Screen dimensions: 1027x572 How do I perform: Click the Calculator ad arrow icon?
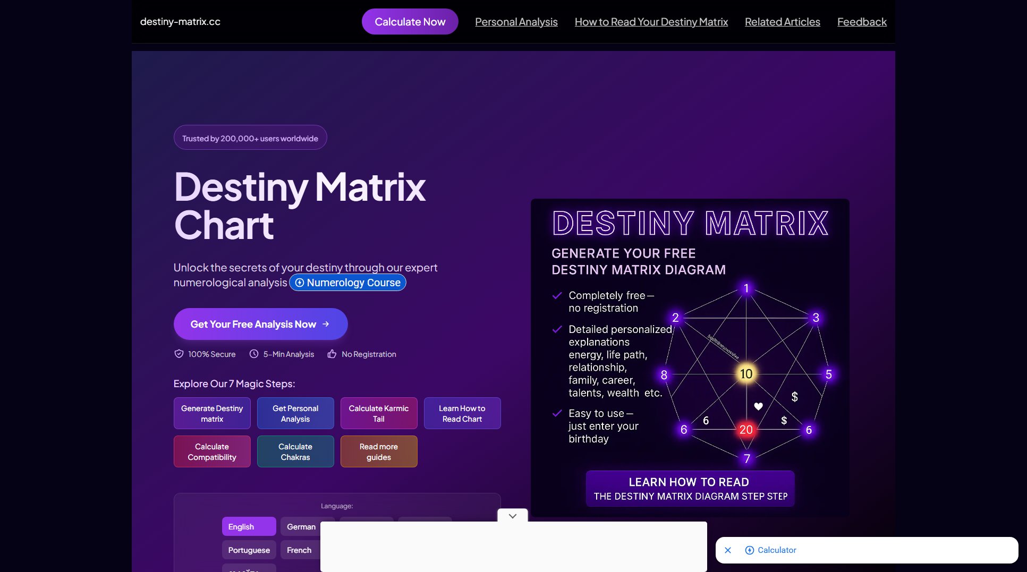tap(749, 550)
